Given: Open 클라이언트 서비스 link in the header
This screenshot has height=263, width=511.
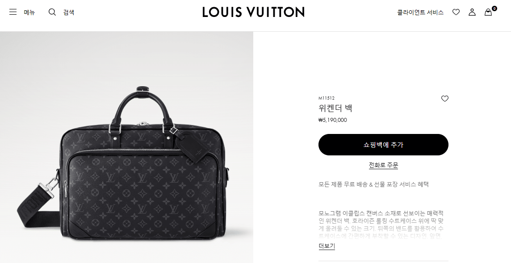Looking at the screenshot, I should point(420,13).
